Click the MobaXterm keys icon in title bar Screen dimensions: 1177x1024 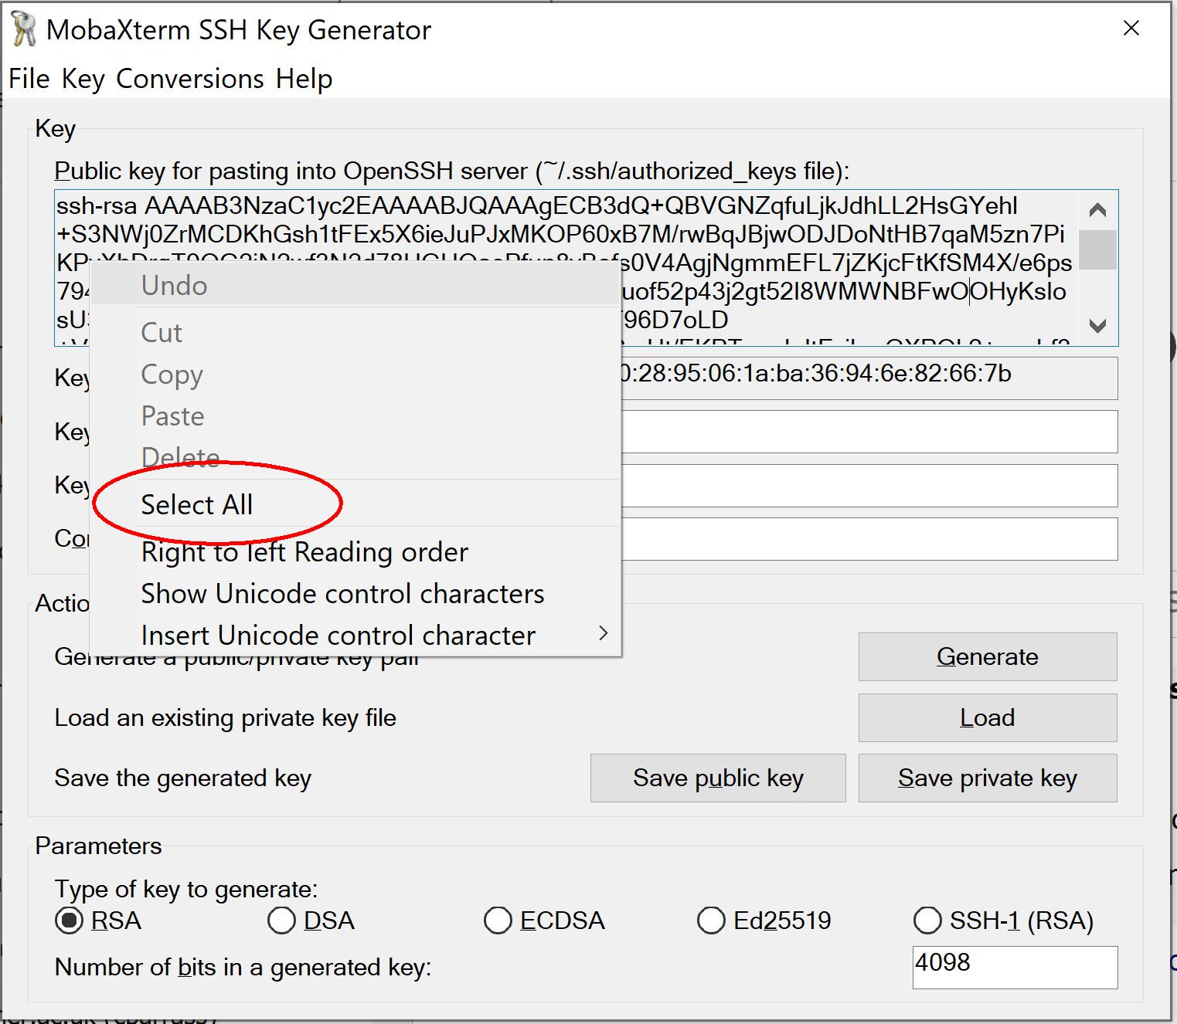tap(24, 29)
